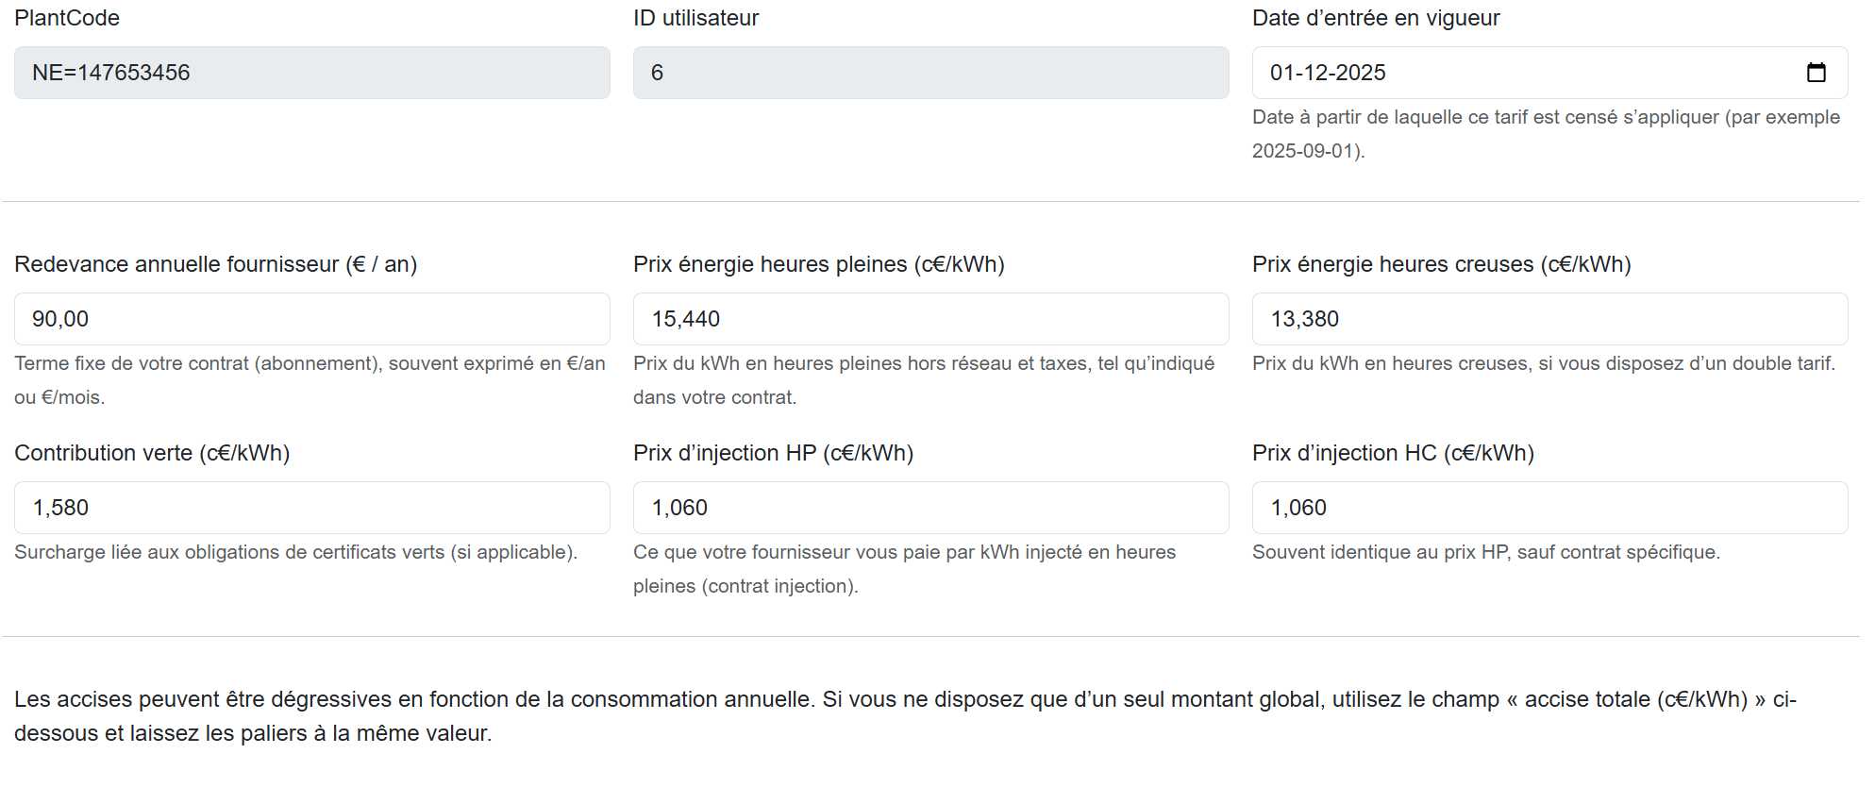
Task: Open the calendar date picker icon
Action: tap(1816, 73)
